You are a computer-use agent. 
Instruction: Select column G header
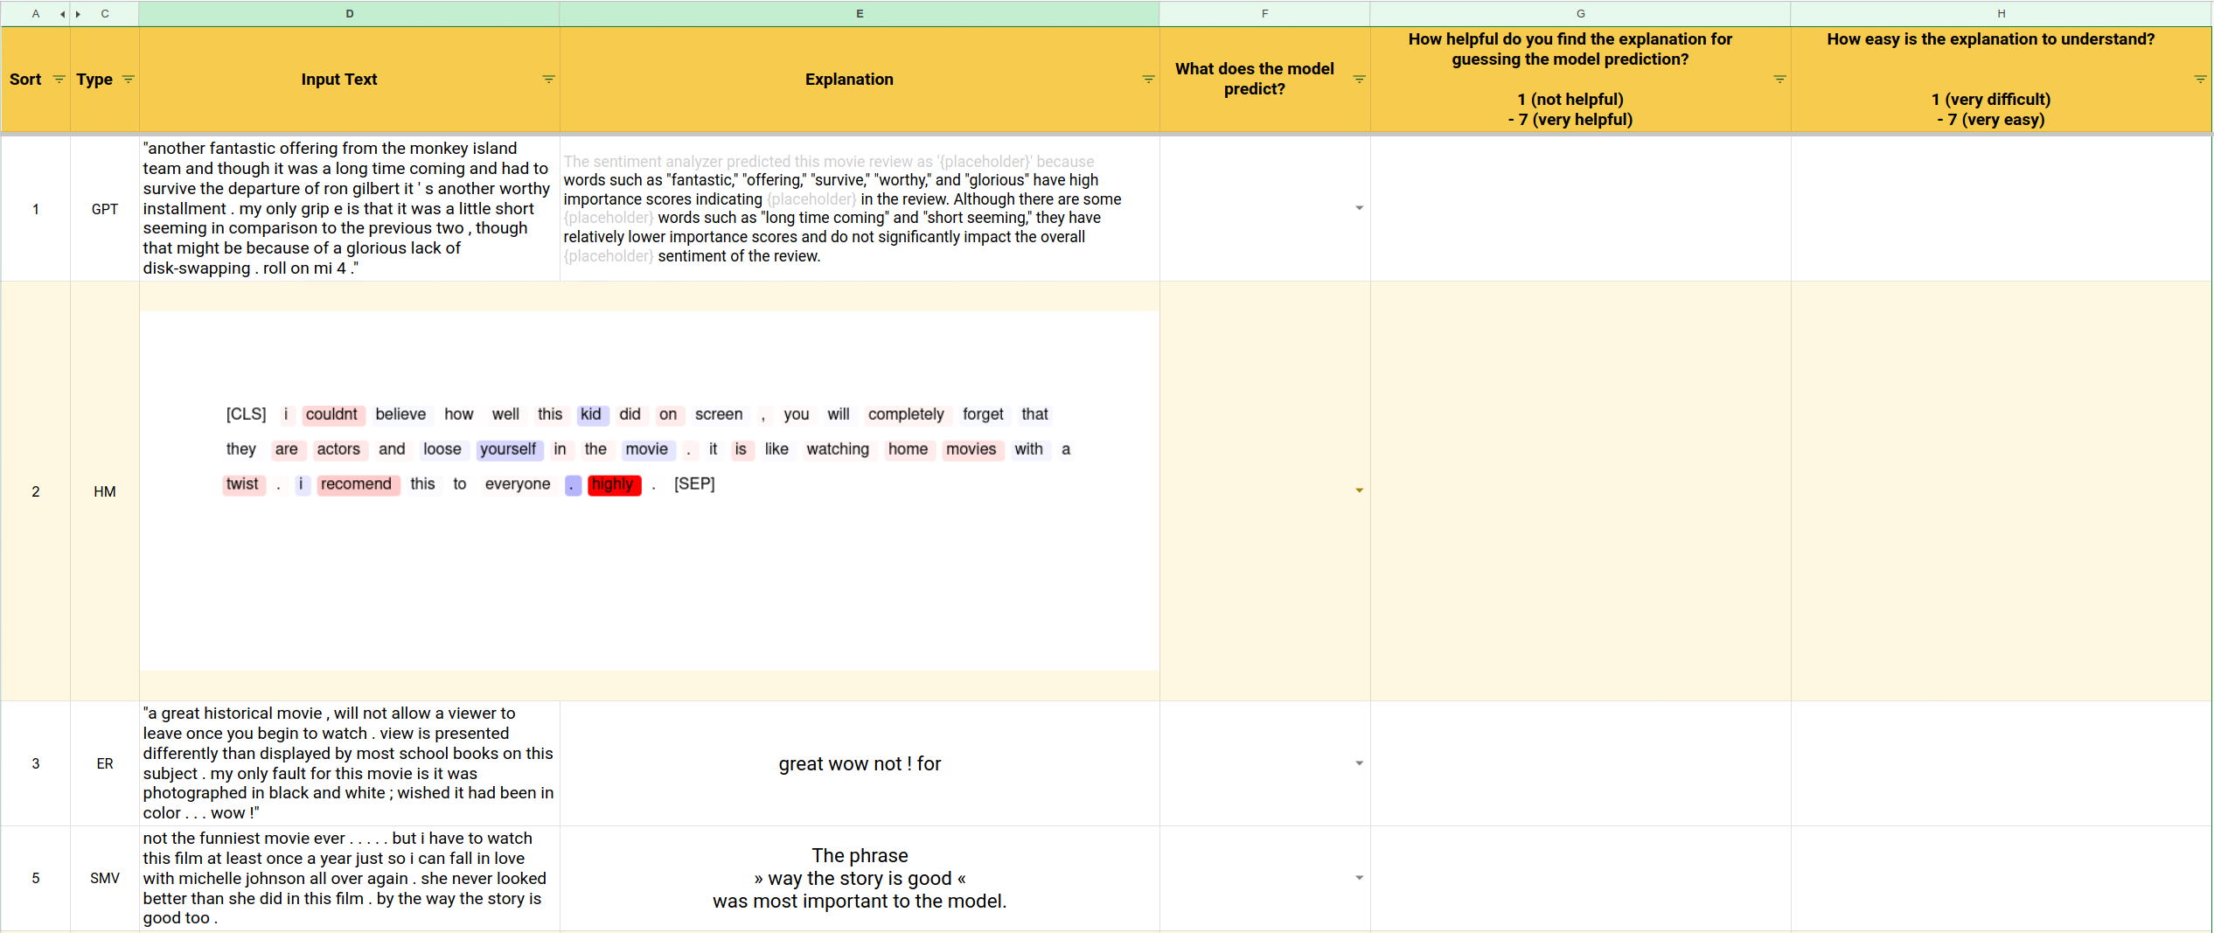coord(1580,14)
